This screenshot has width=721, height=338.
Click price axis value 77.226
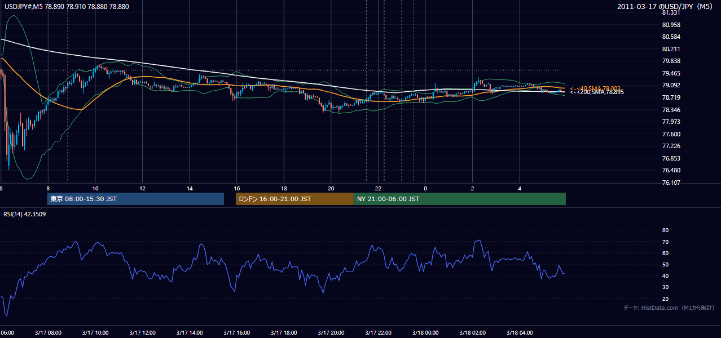(x=671, y=146)
